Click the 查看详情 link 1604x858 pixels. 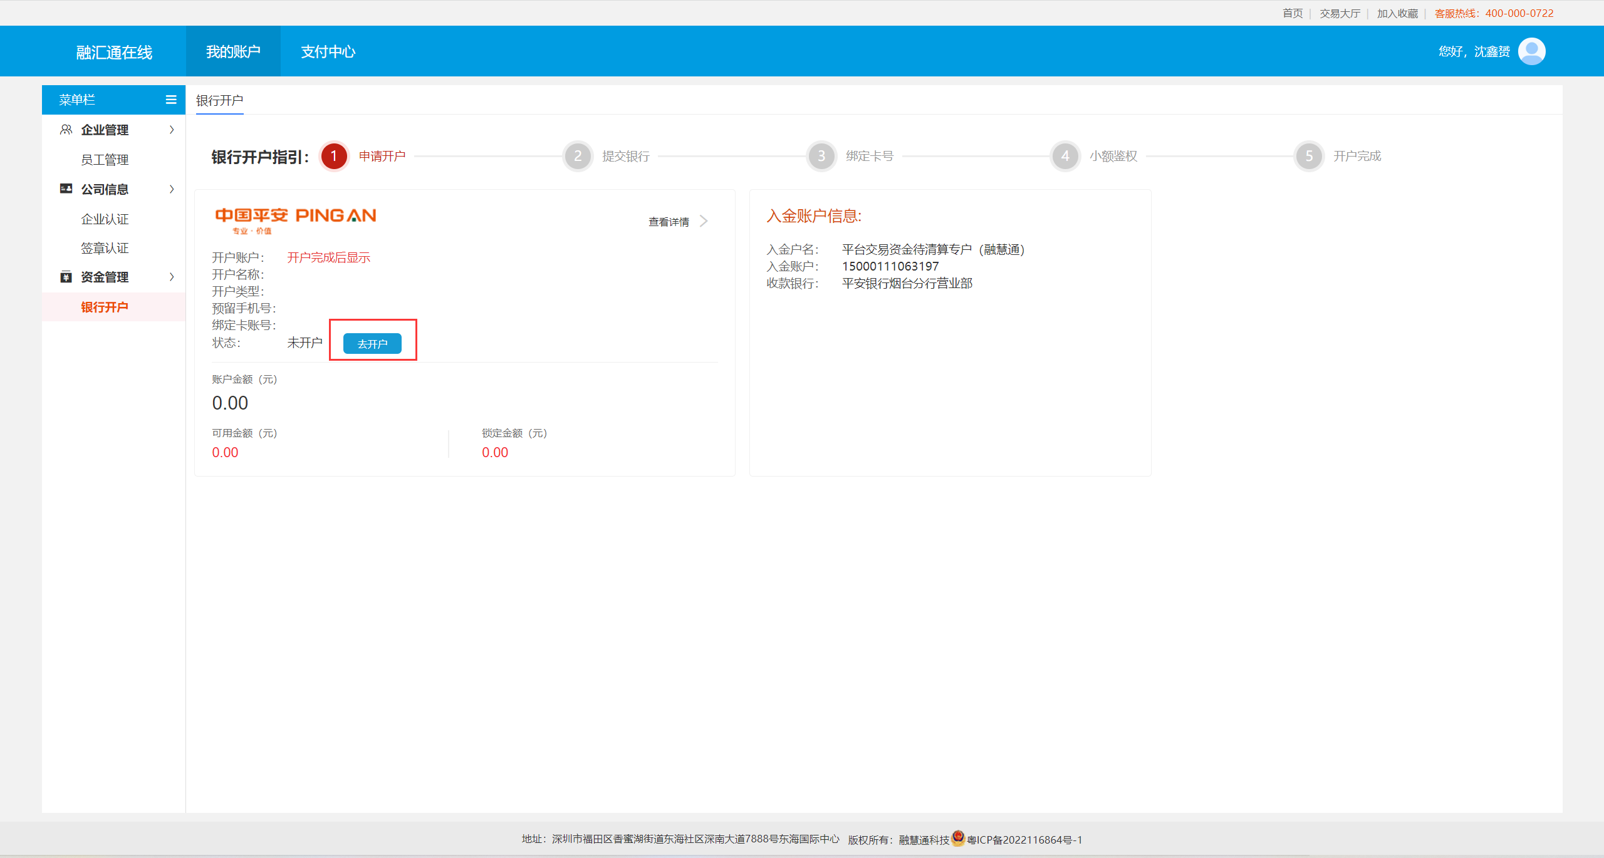[669, 222]
